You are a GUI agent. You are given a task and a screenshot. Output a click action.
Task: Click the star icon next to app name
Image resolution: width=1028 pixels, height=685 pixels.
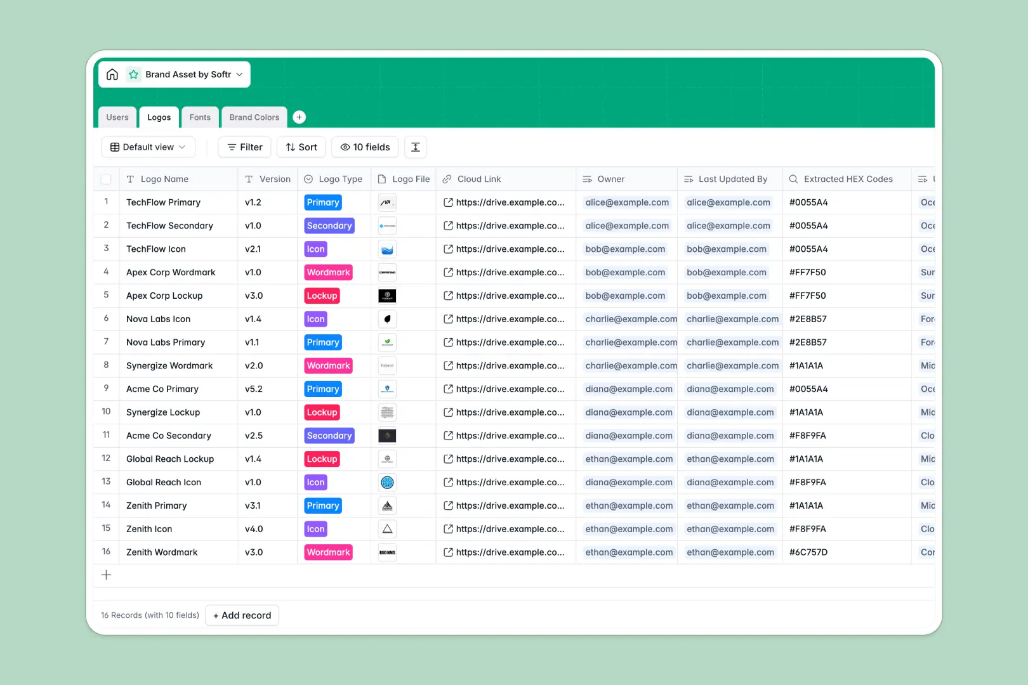point(133,74)
